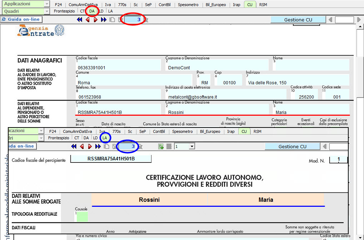364x240 pixels.
Task: Click the Cap field showing 00100
Action: point(228,80)
